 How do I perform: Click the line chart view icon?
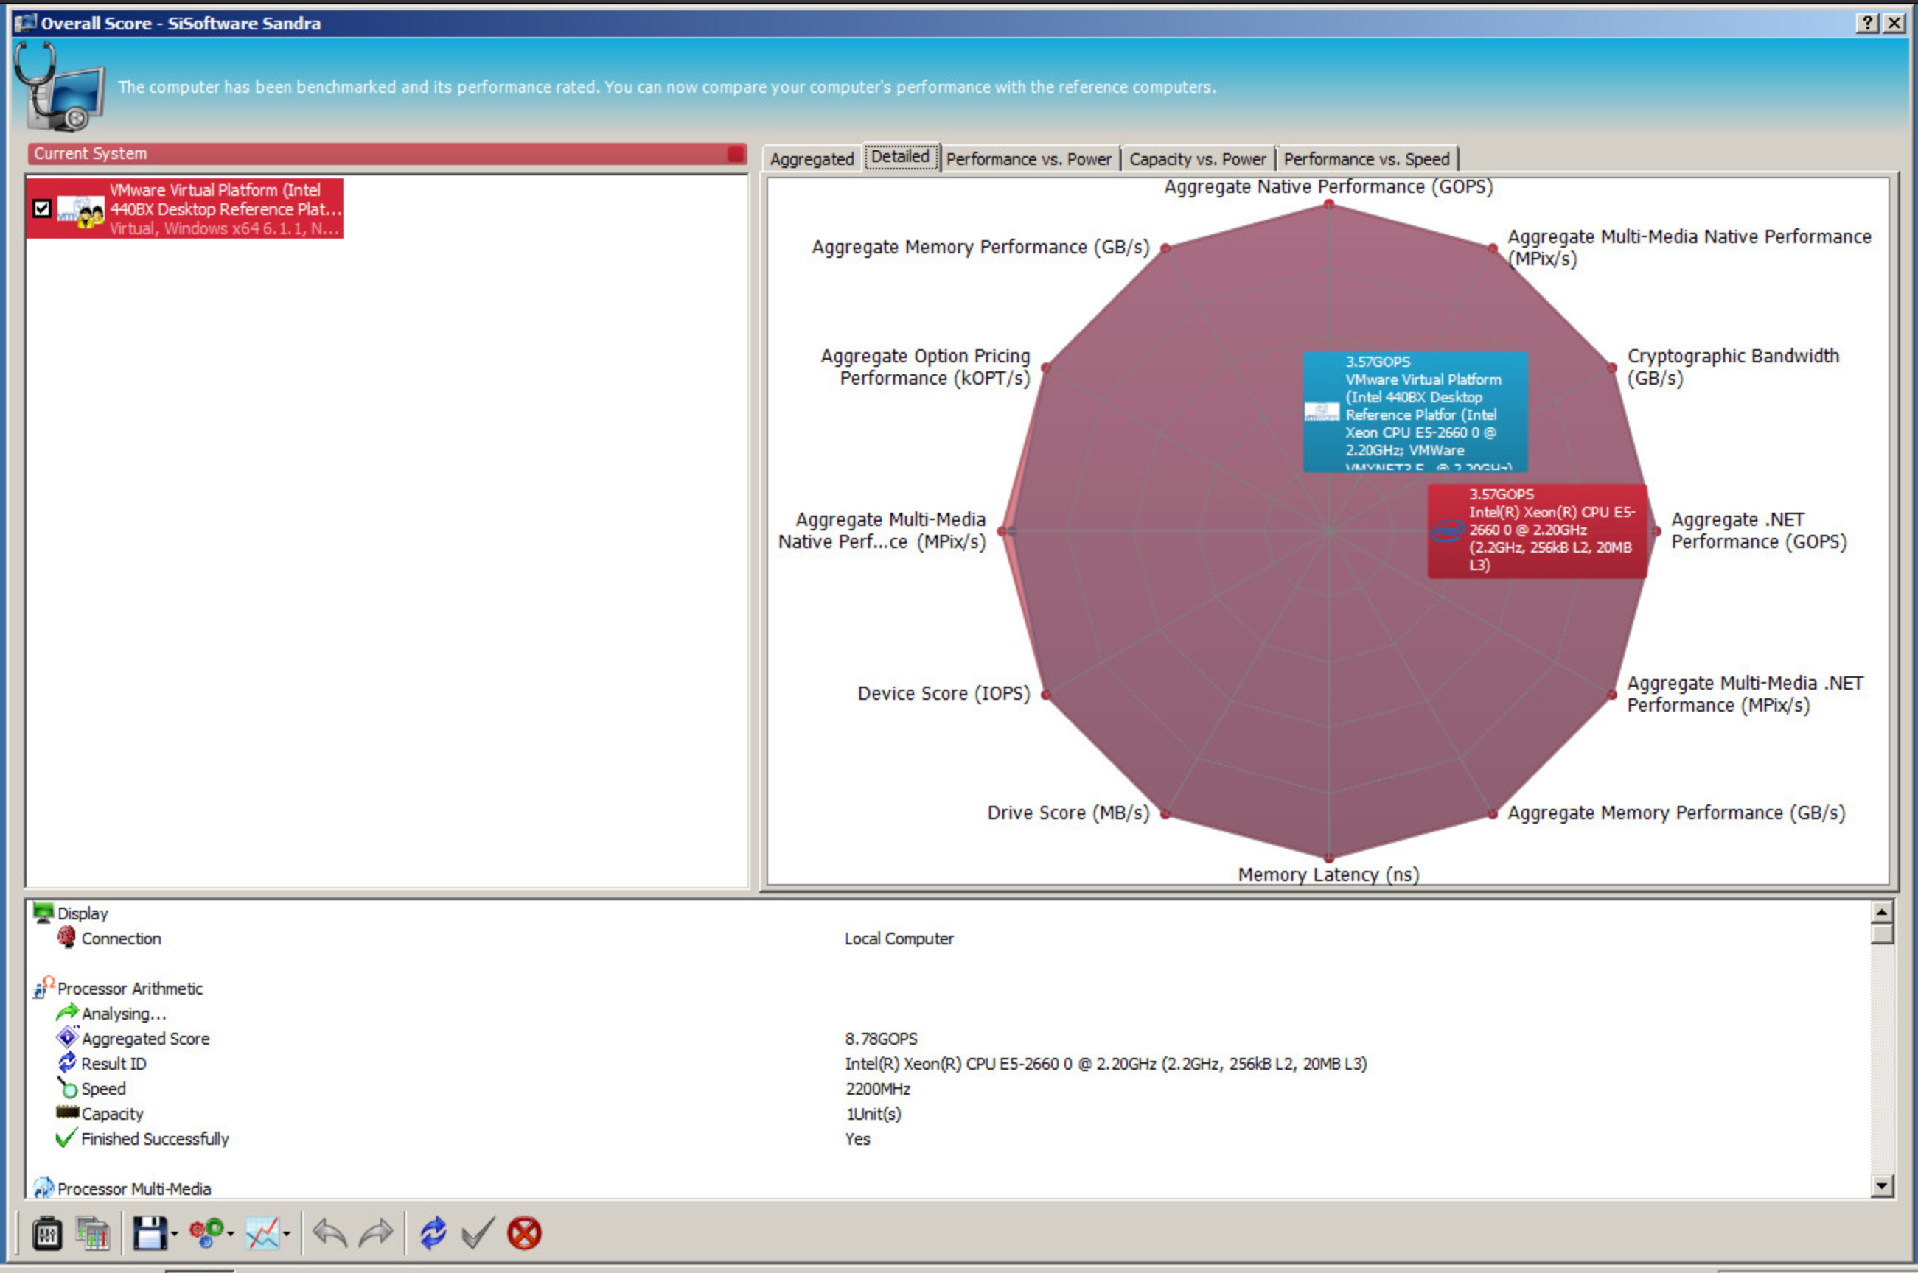262,1233
